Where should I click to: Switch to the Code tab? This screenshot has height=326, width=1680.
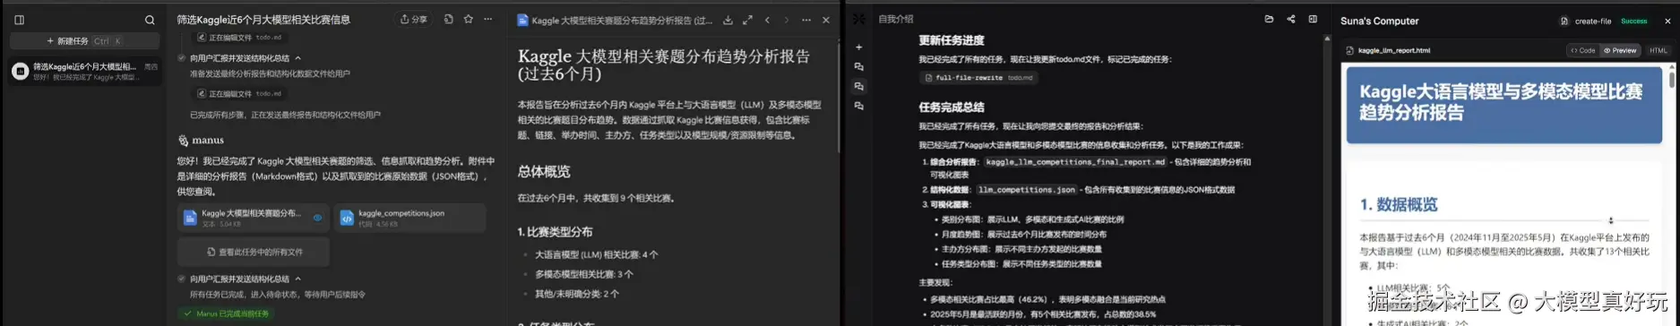tap(1582, 50)
